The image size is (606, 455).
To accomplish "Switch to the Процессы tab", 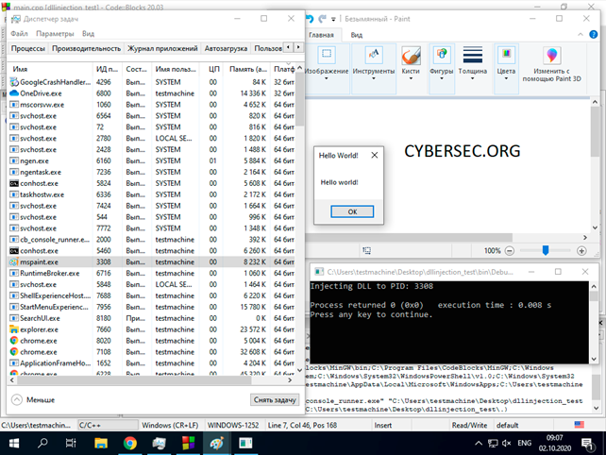I will pyautogui.click(x=27, y=48).
